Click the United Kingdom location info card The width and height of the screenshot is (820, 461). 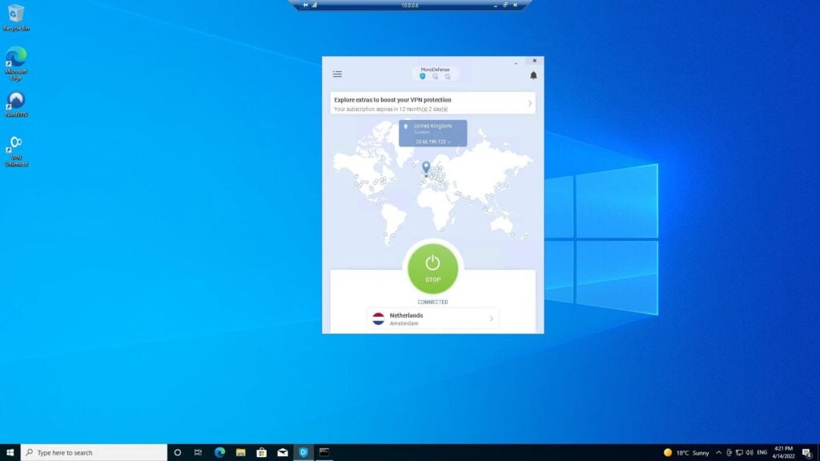click(x=432, y=134)
